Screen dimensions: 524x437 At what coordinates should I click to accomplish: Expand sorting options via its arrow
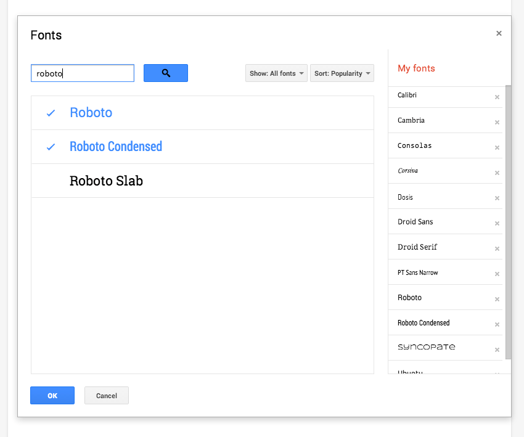(369, 73)
